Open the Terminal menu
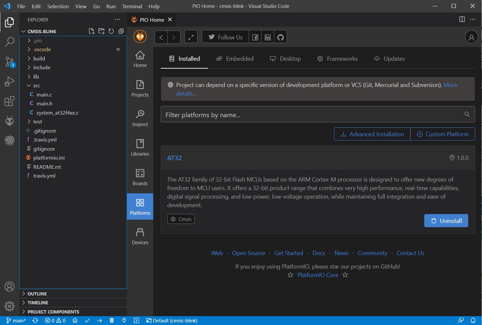The image size is (482, 325). (132, 6)
